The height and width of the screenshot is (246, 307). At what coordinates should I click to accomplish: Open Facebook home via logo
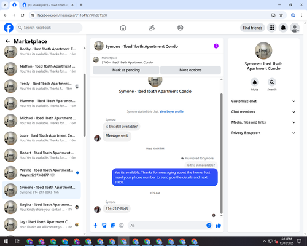(9, 28)
